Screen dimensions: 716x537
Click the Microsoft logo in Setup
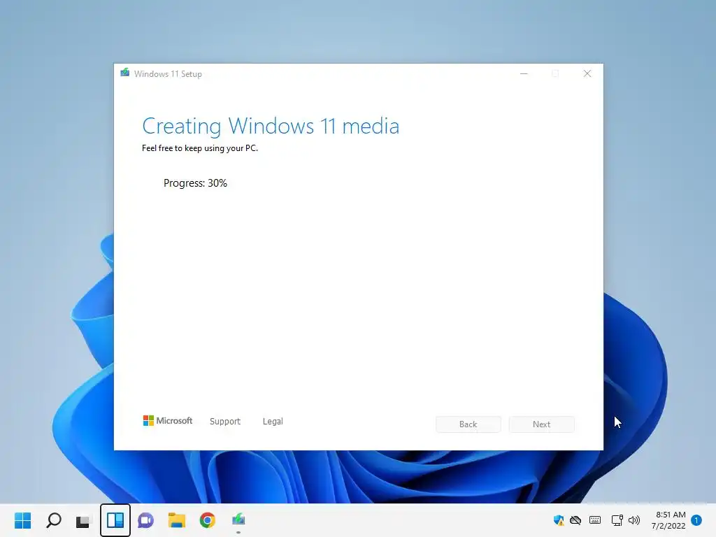(x=168, y=420)
